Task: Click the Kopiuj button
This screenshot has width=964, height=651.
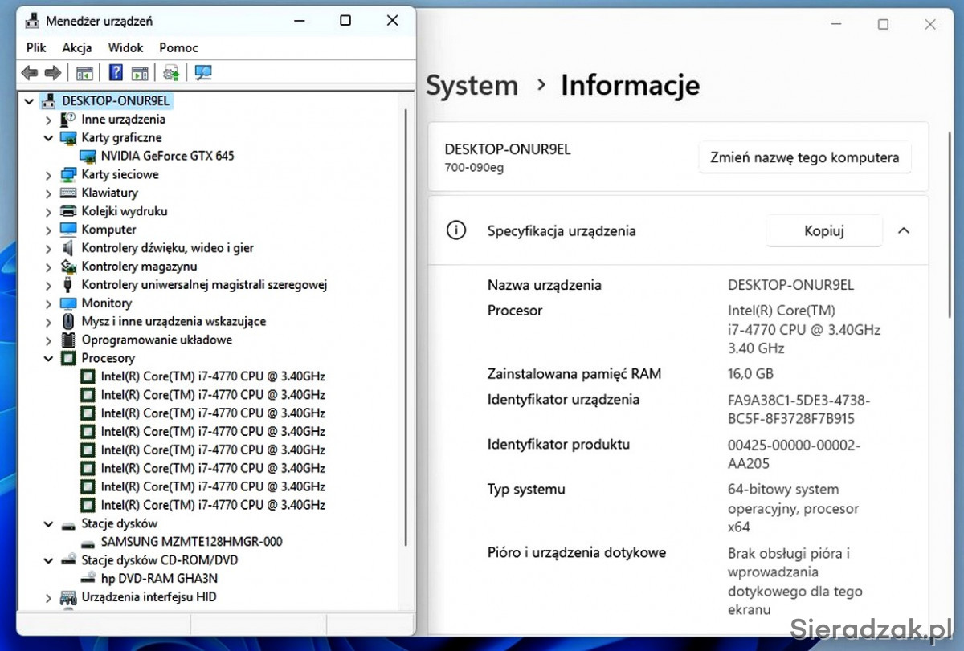Action: (x=824, y=231)
